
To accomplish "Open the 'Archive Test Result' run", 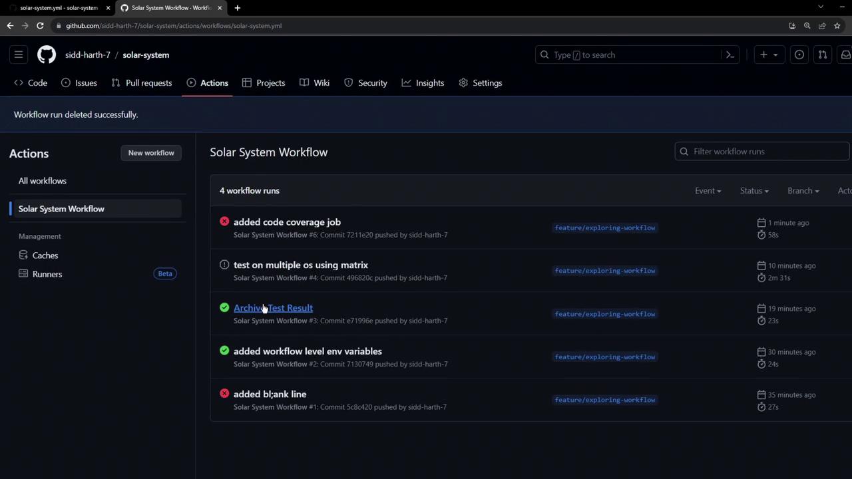I will click(x=273, y=308).
